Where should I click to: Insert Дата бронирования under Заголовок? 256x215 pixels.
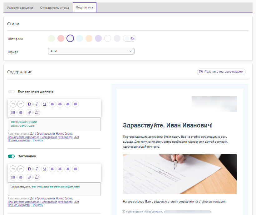tap(42, 198)
